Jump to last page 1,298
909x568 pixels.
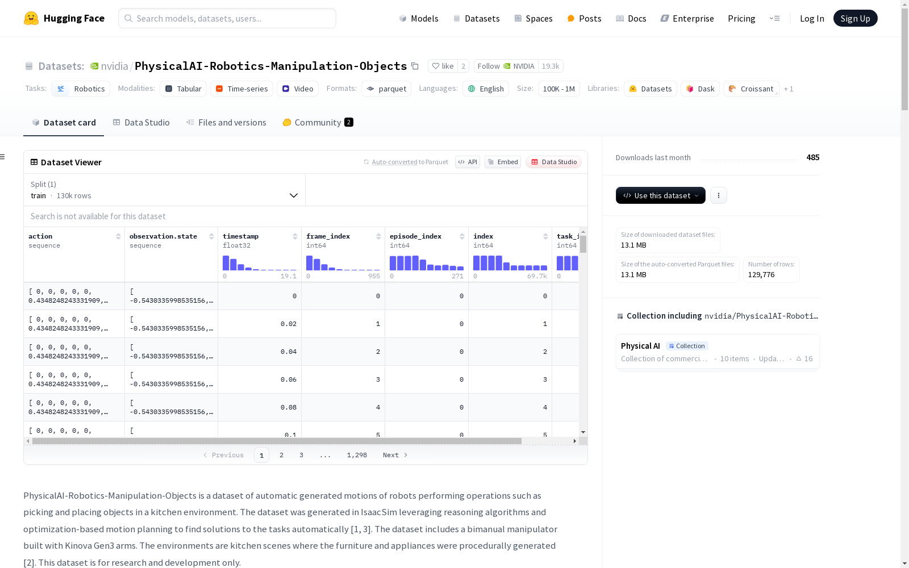[357, 455]
